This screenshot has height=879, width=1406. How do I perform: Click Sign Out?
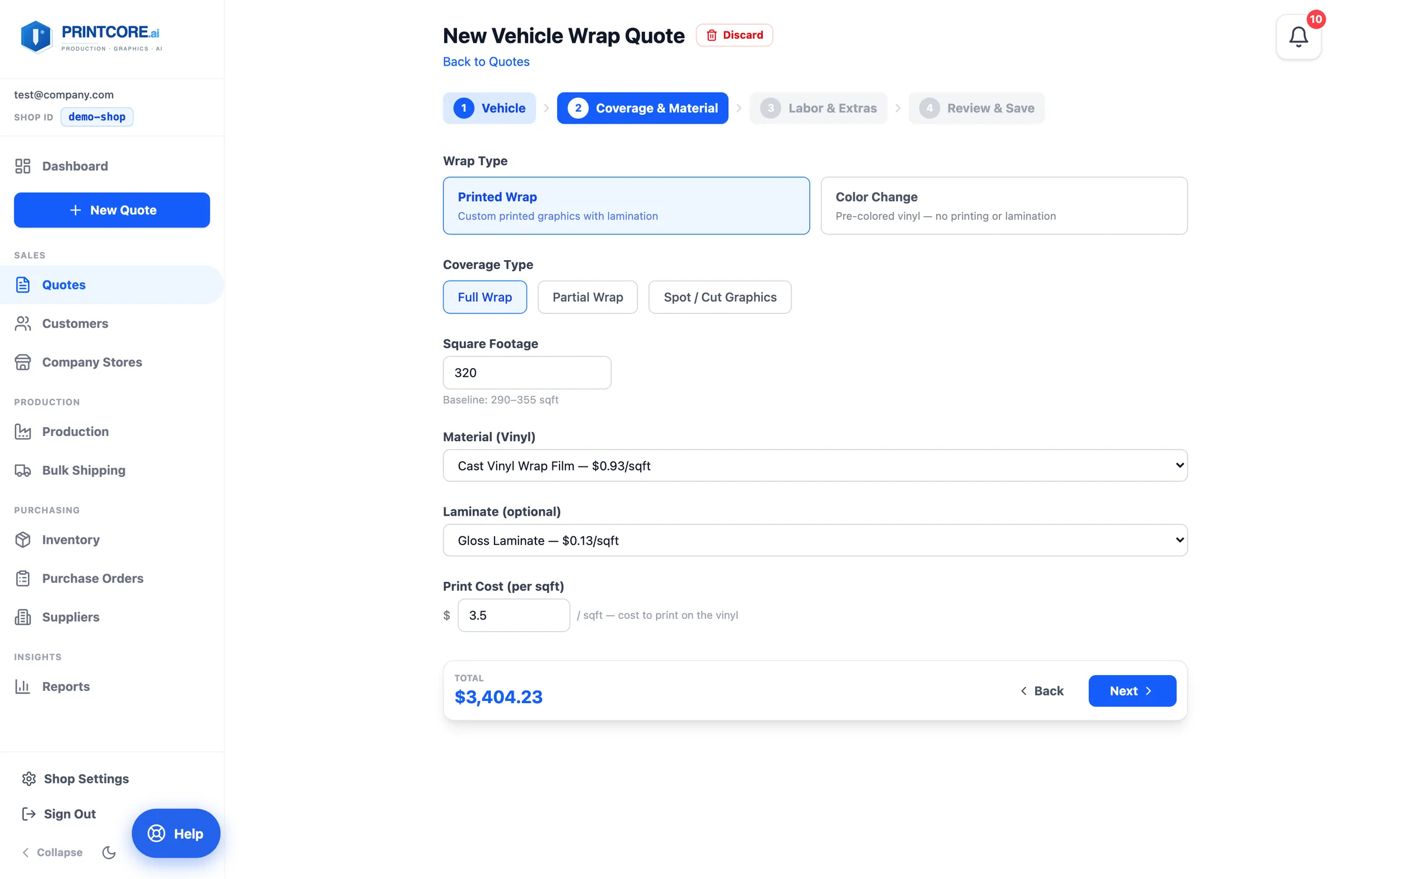tap(59, 814)
